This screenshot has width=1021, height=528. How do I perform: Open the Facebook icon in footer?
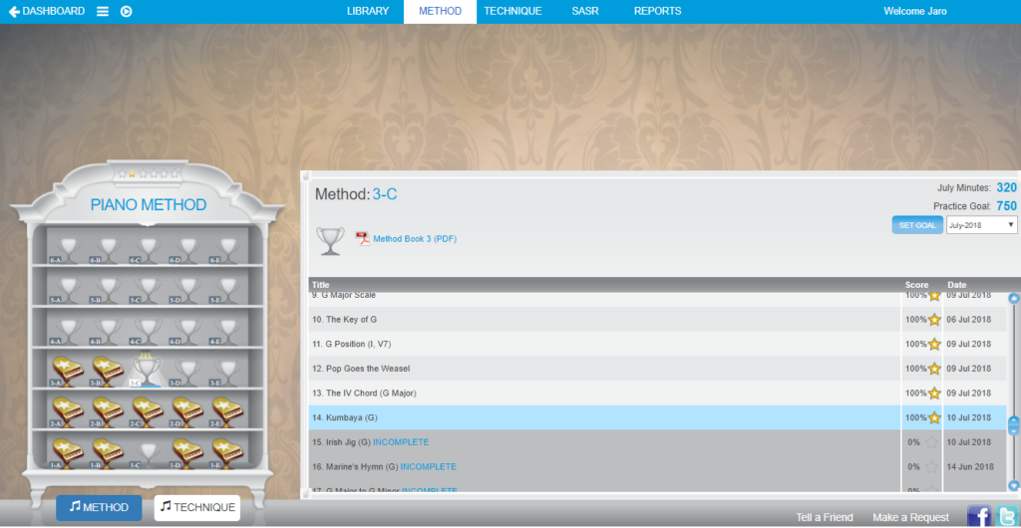point(979,516)
